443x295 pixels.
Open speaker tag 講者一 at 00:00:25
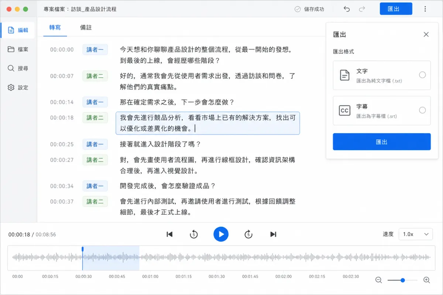point(95,144)
